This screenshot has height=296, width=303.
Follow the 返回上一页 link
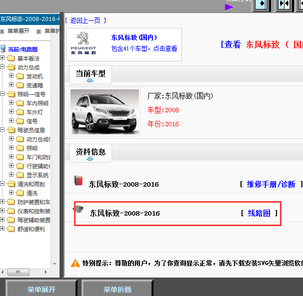coord(85,20)
